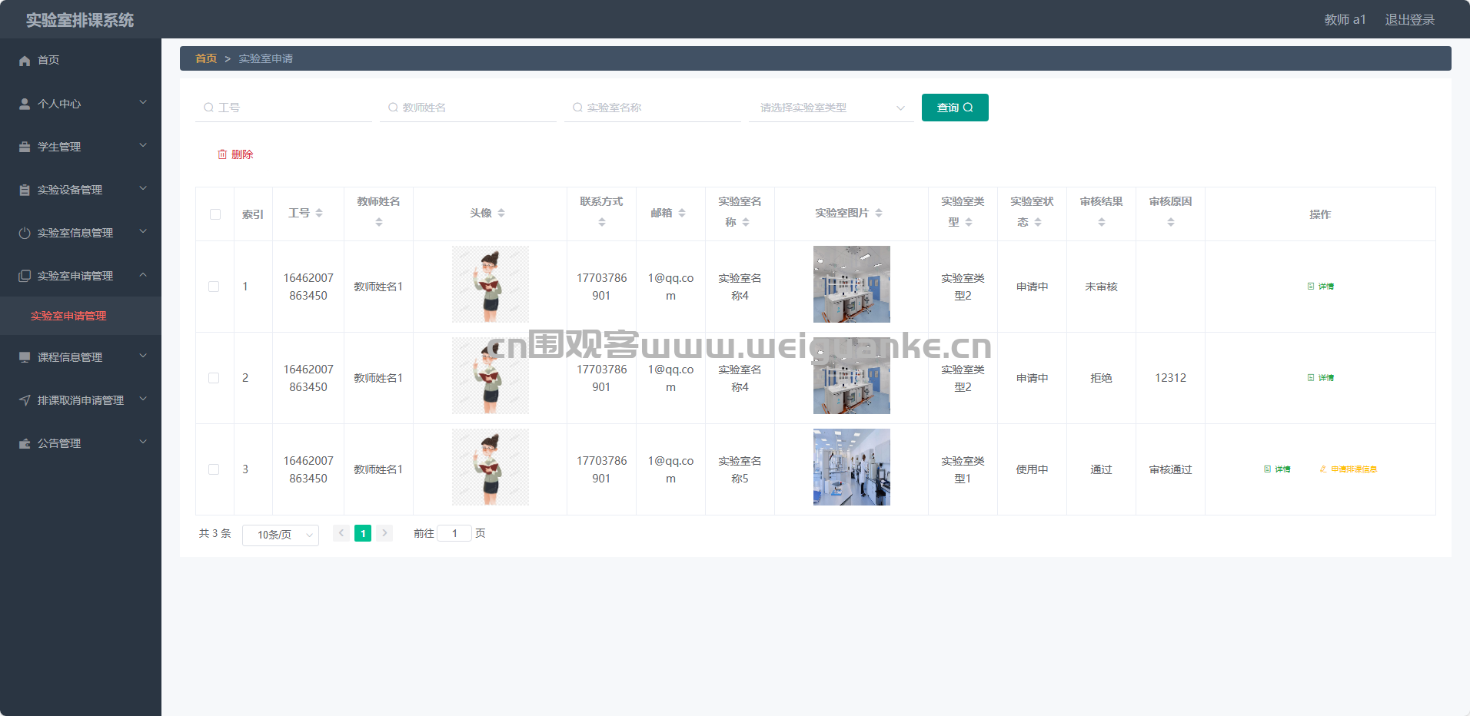1470x716 pixels.
Task: Click the previous page arrow
Action: pyautogui.click(x=341, y=533)
